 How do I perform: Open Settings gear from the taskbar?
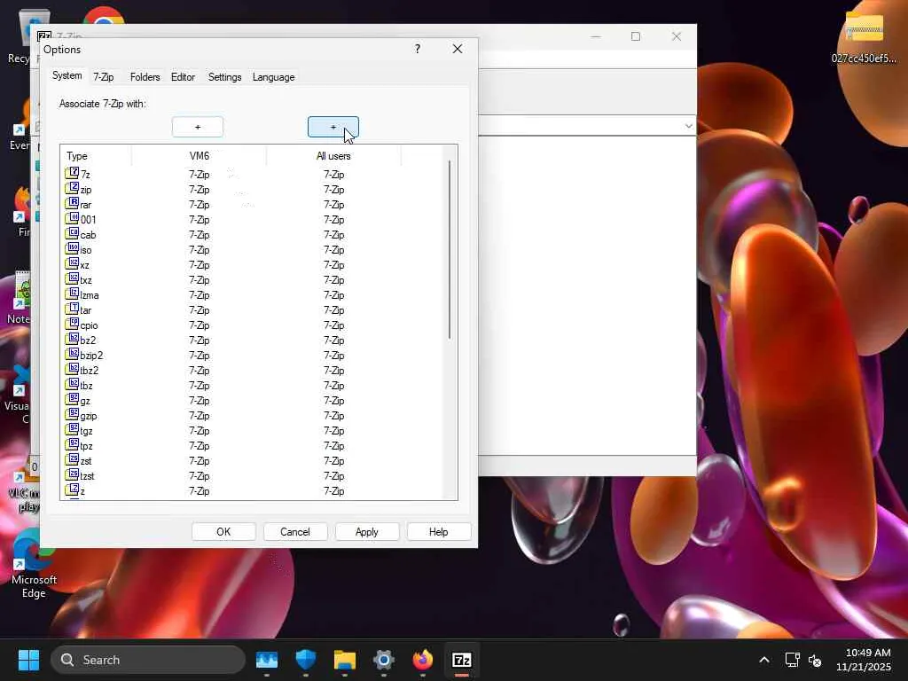point(383,660)
